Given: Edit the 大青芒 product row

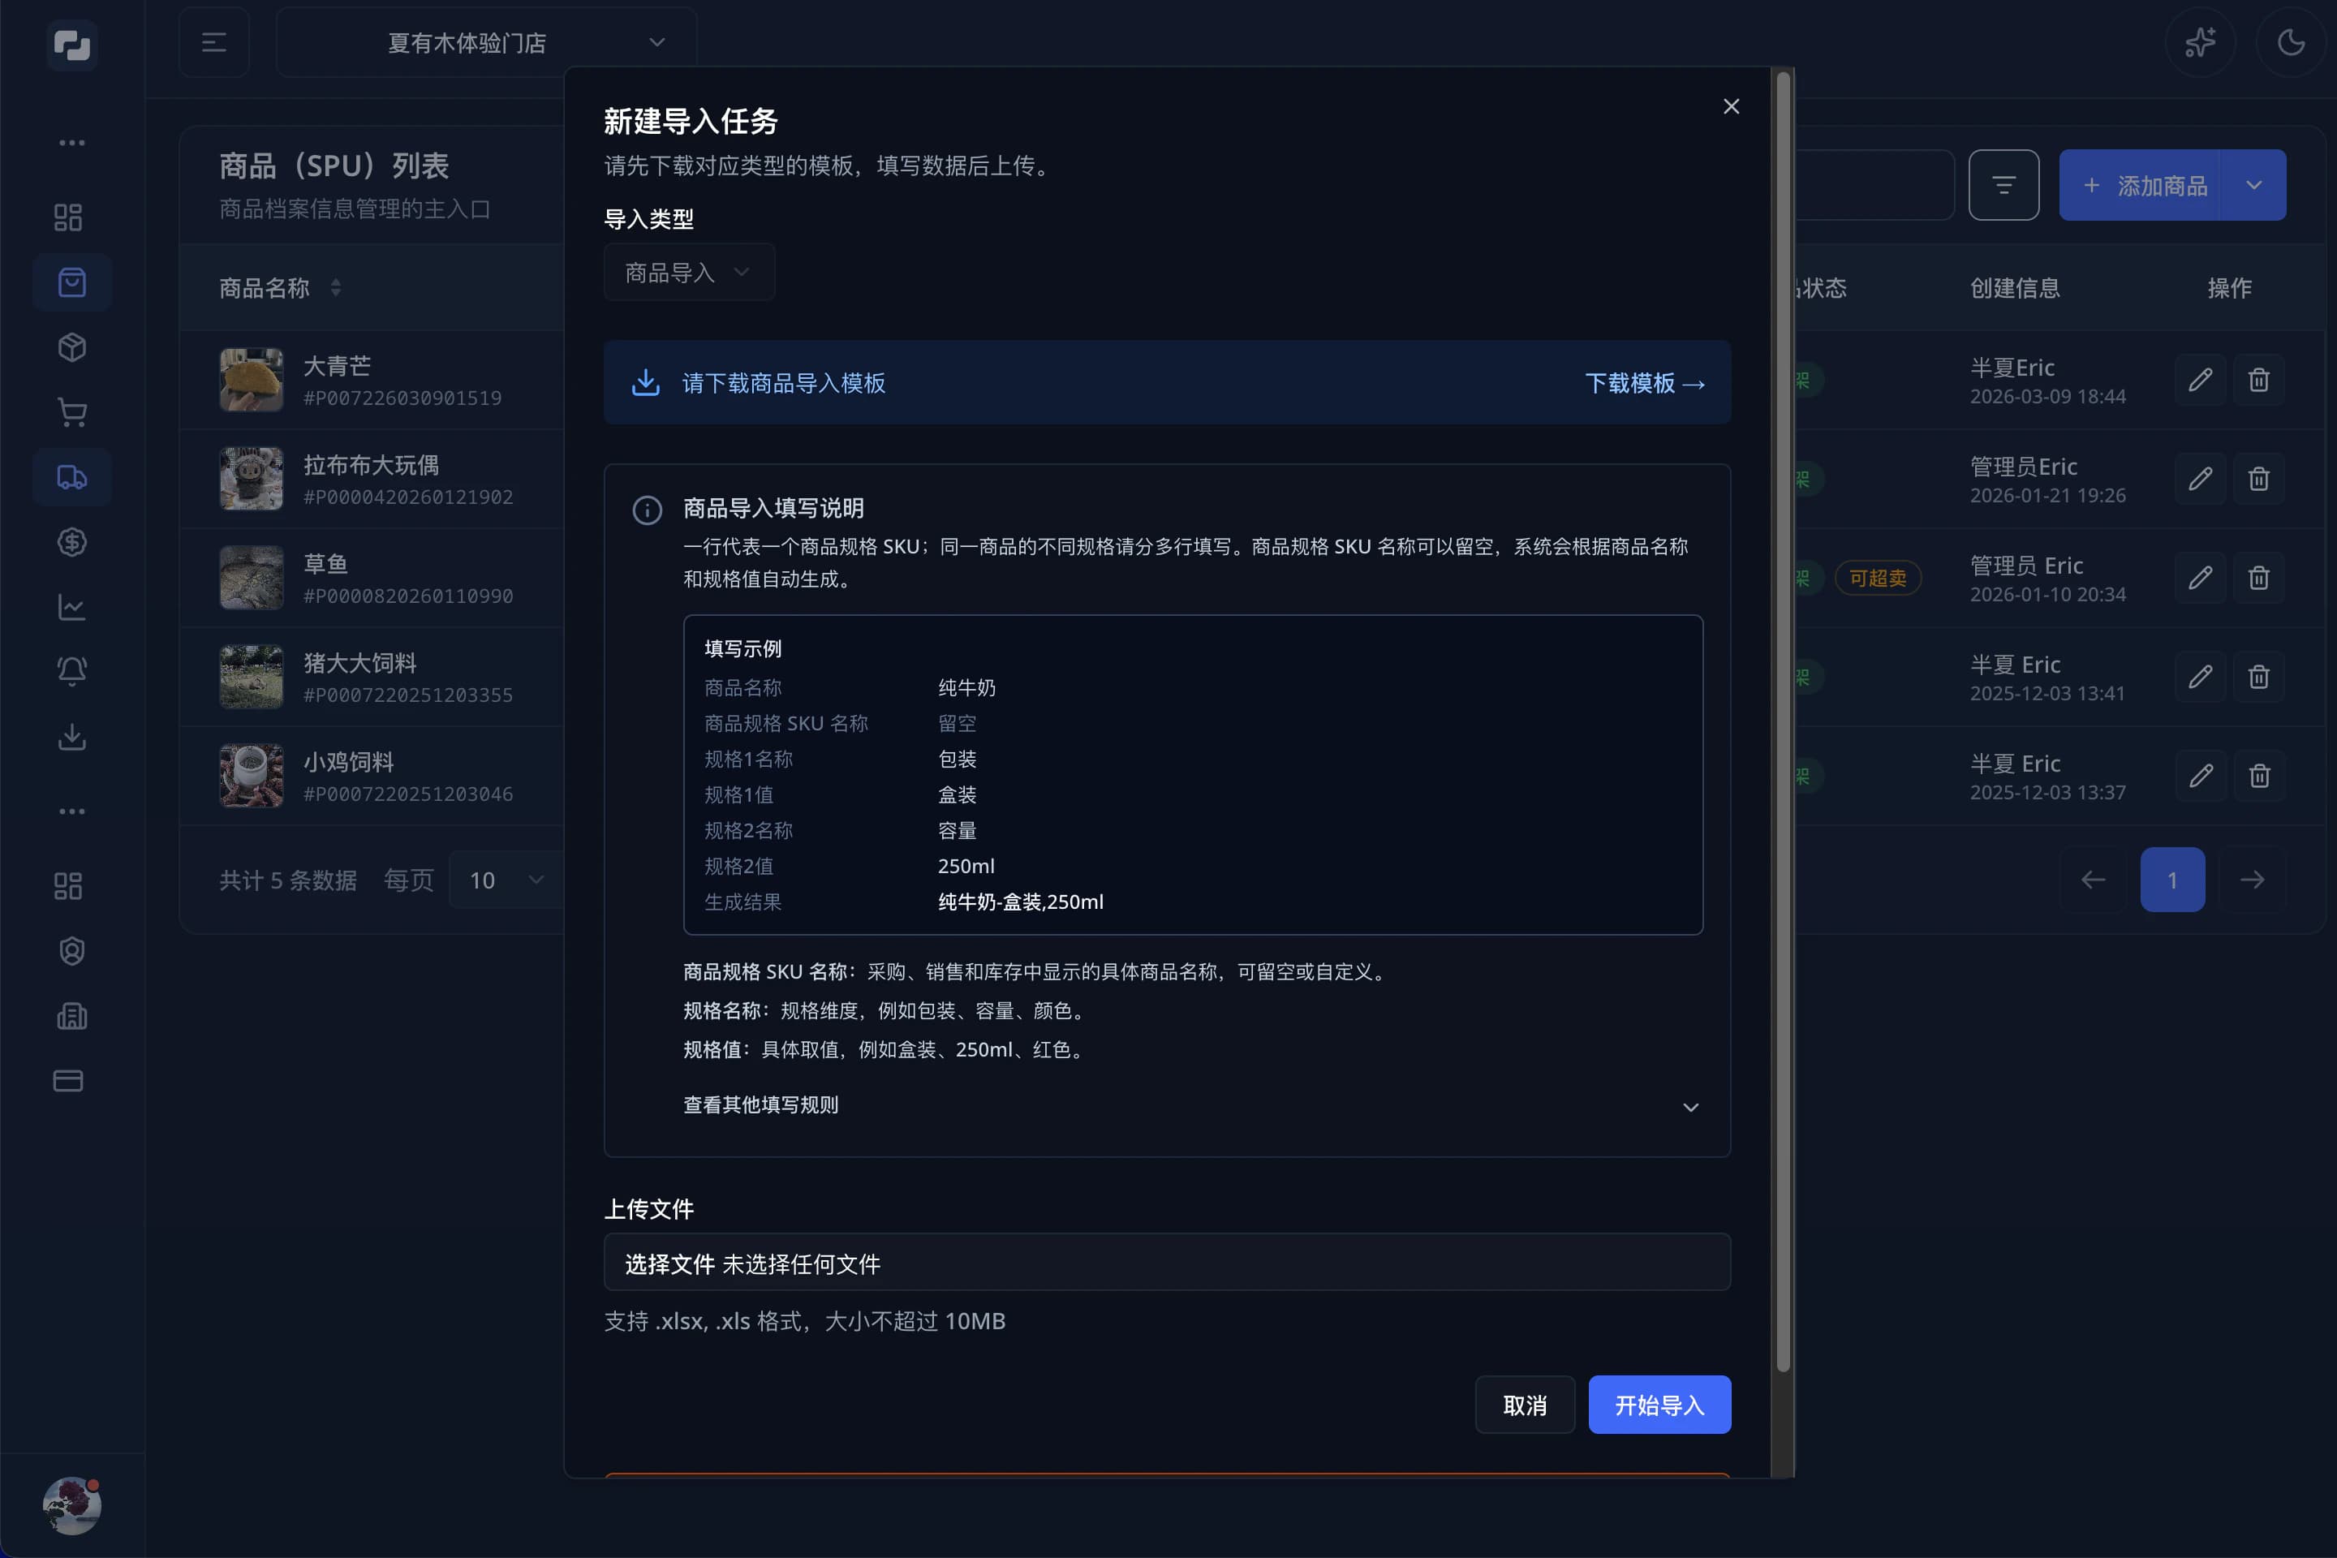Looking at the screenshot, I should pos(2200,380).
